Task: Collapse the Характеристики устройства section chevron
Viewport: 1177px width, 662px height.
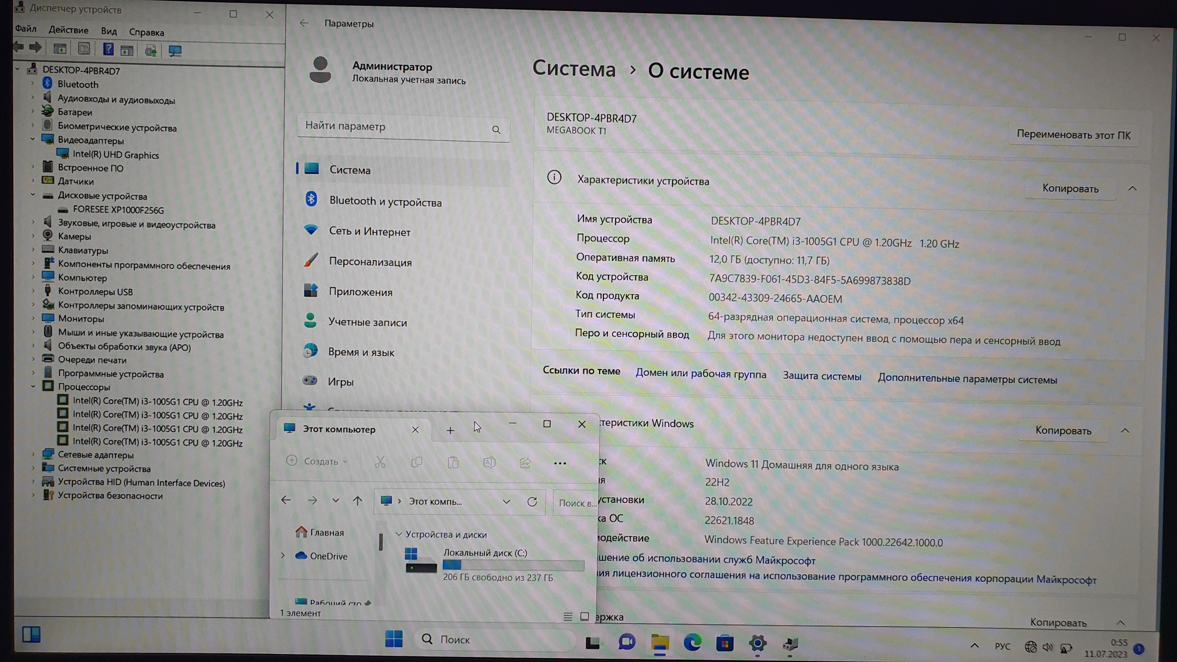Action: (1132, 188)
